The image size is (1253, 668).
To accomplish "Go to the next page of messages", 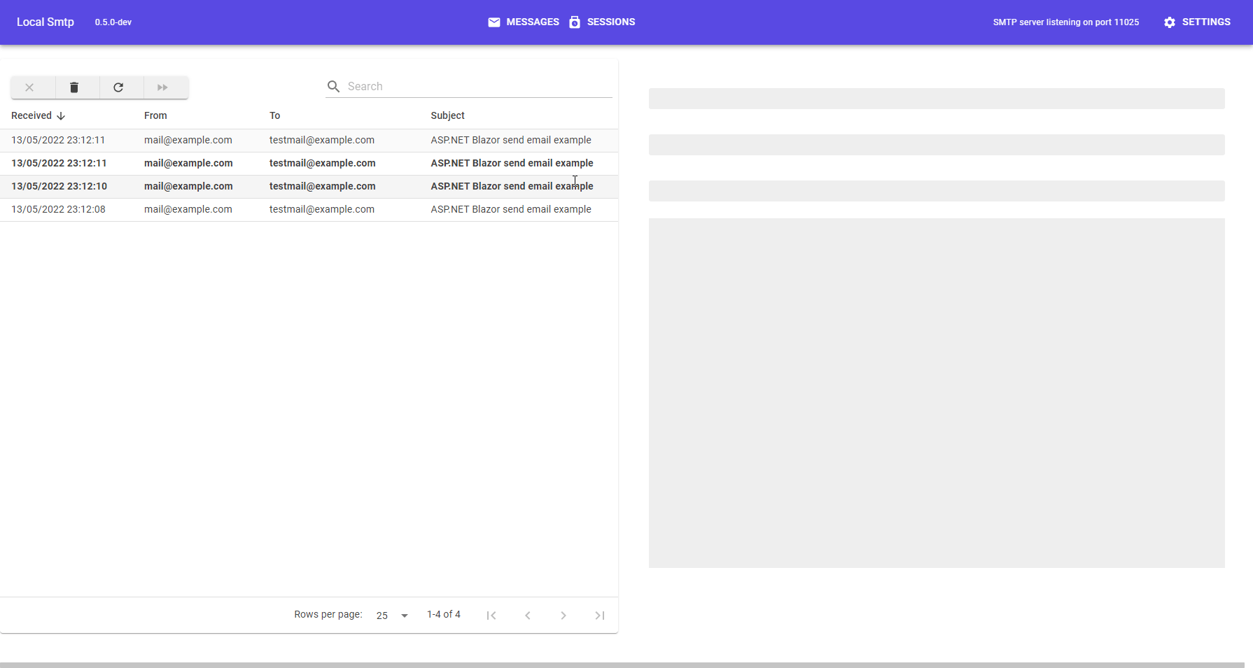I will pyautogui.click(x=563, y=615).
